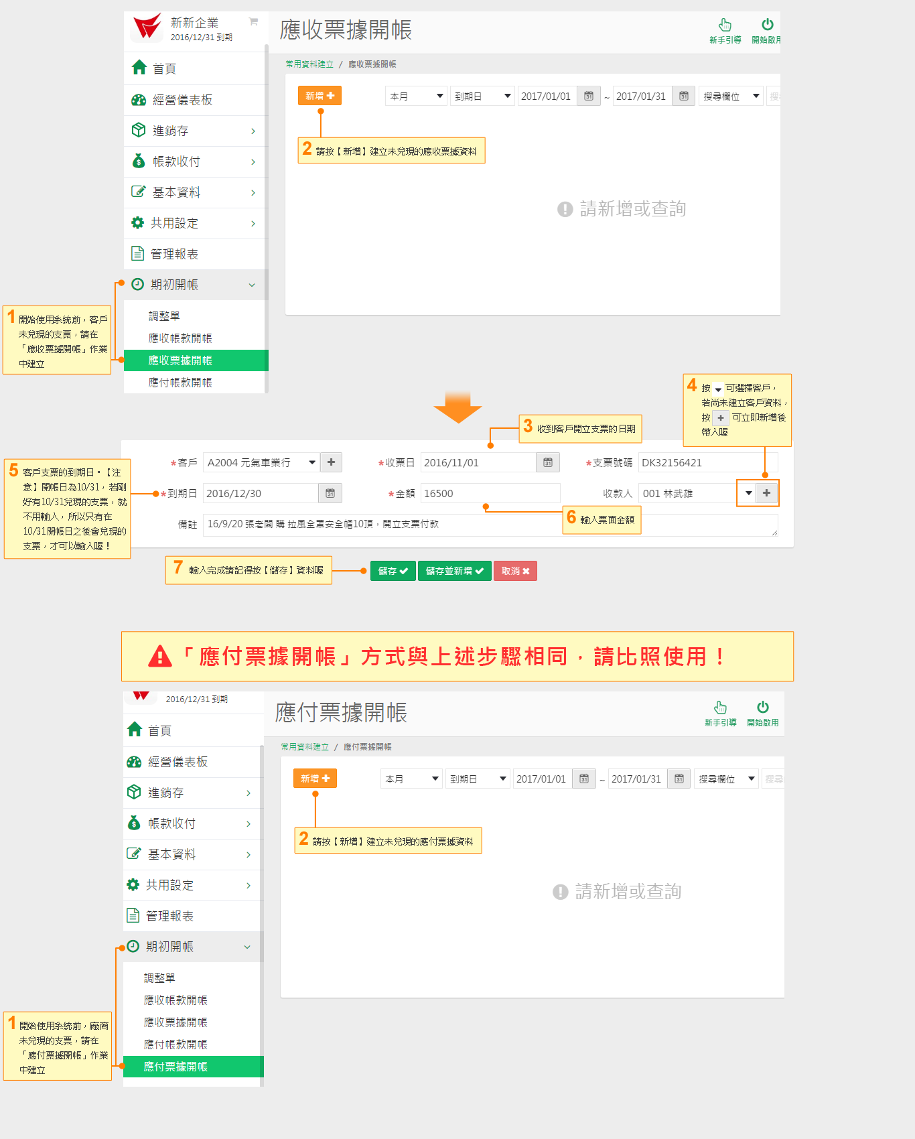Select 應付帳款開帳 in top sidebar submenu
915x1139 pixels.
click(x=180, y=383)
